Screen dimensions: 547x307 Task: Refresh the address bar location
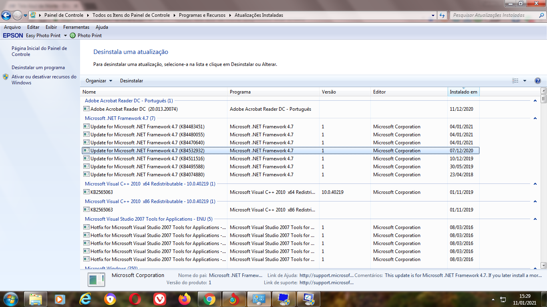point(442,15)
